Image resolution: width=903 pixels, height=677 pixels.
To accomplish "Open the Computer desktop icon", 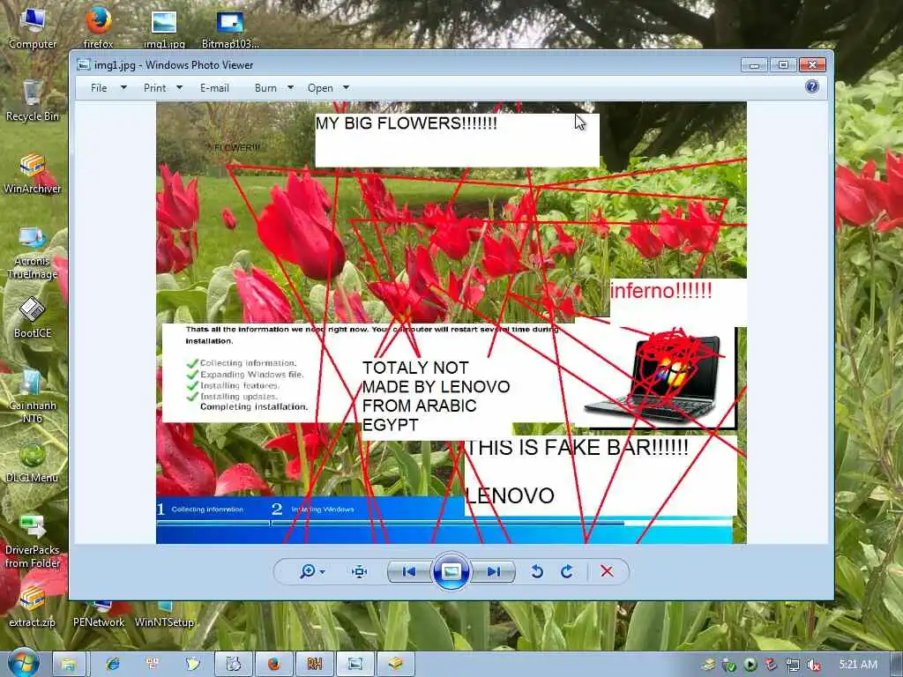I will click(33, 27).
